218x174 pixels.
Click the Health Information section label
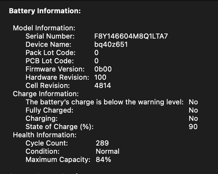44,135
